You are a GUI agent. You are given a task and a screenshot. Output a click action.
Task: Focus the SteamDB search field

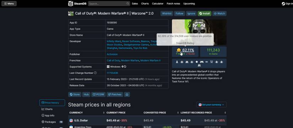[x=107, y=4]
